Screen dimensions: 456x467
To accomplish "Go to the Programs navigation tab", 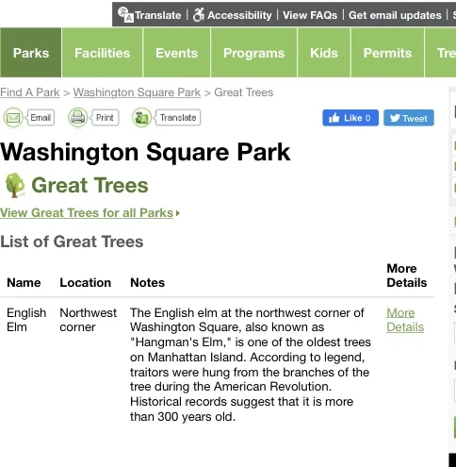I will click(x=253, y=53).
